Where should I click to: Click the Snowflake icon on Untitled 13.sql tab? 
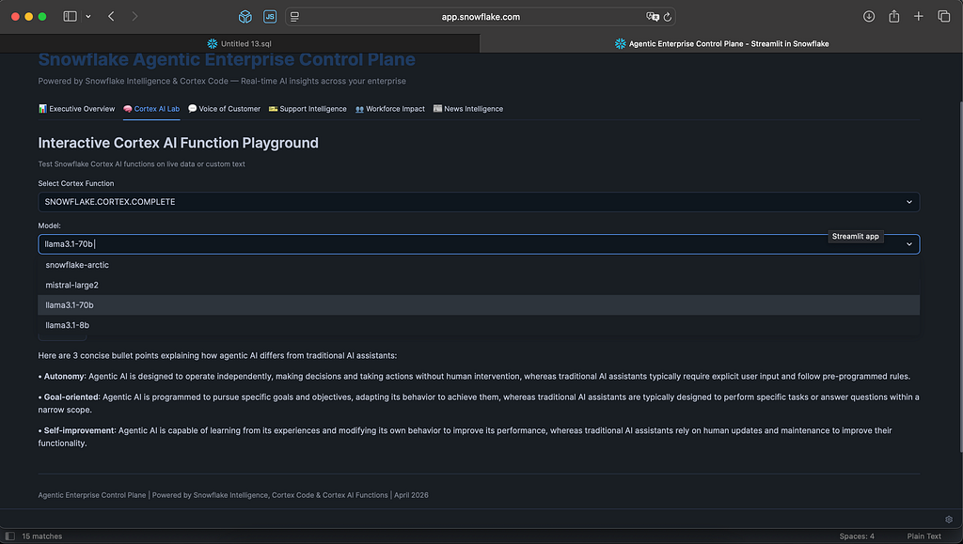(213, 43)
